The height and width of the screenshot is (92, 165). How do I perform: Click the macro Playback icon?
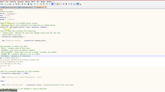[x=69, y=4]
